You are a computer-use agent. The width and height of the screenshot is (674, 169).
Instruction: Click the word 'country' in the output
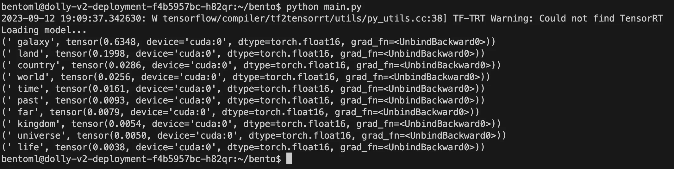point(36,65)
